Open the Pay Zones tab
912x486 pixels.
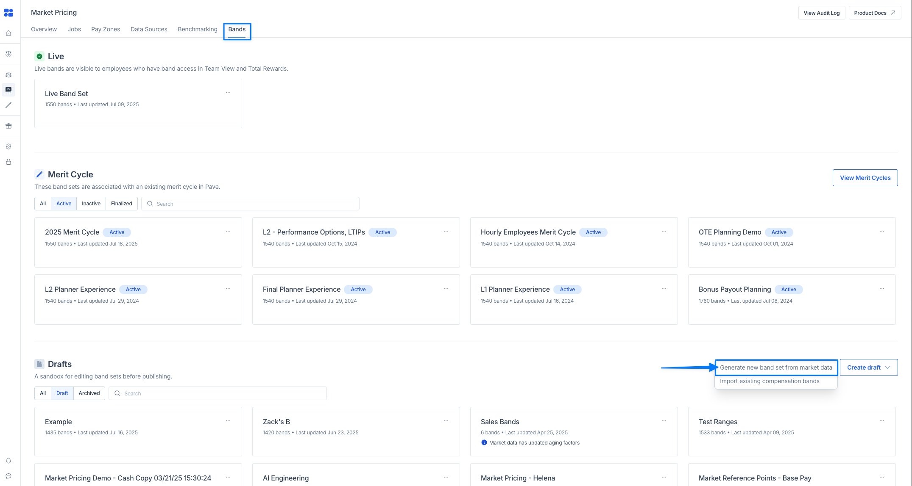coord(105,29)
